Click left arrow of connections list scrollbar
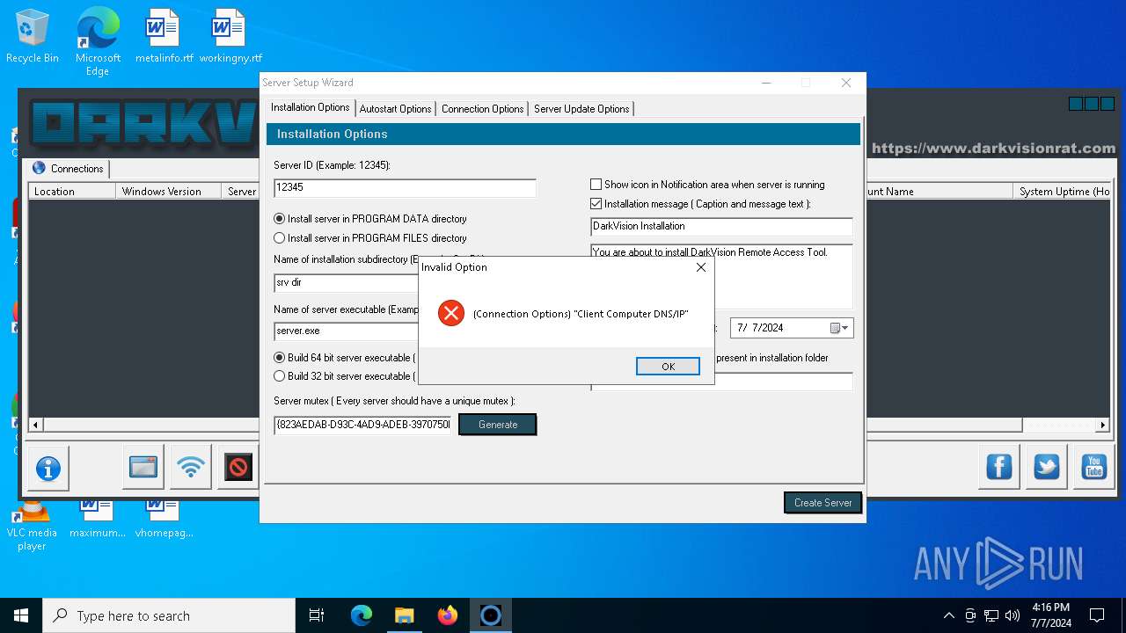This screenshot has height=633, width=1126. coord(35,425)
